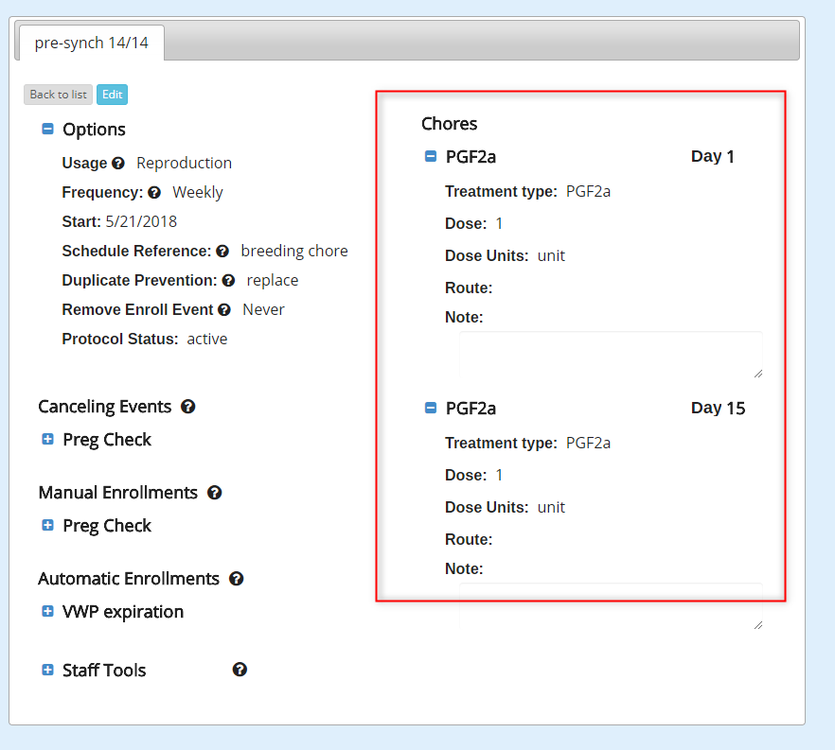Click the Back to list button

(x=58, y=95)
